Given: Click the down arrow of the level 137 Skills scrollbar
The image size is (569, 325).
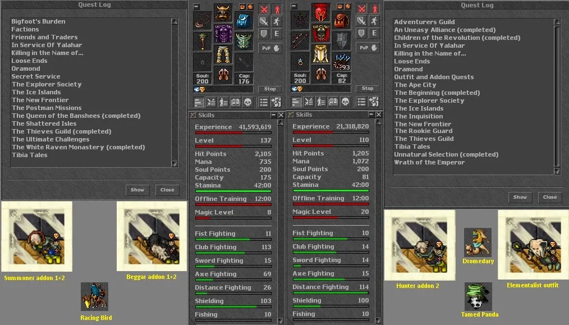Looking at the screenshot, I should pos(281,321).
